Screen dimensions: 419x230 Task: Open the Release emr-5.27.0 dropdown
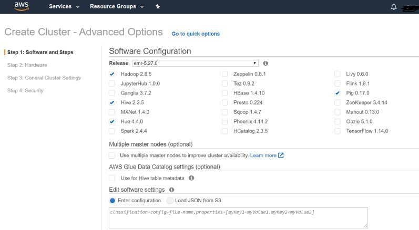tap(195, 63)
